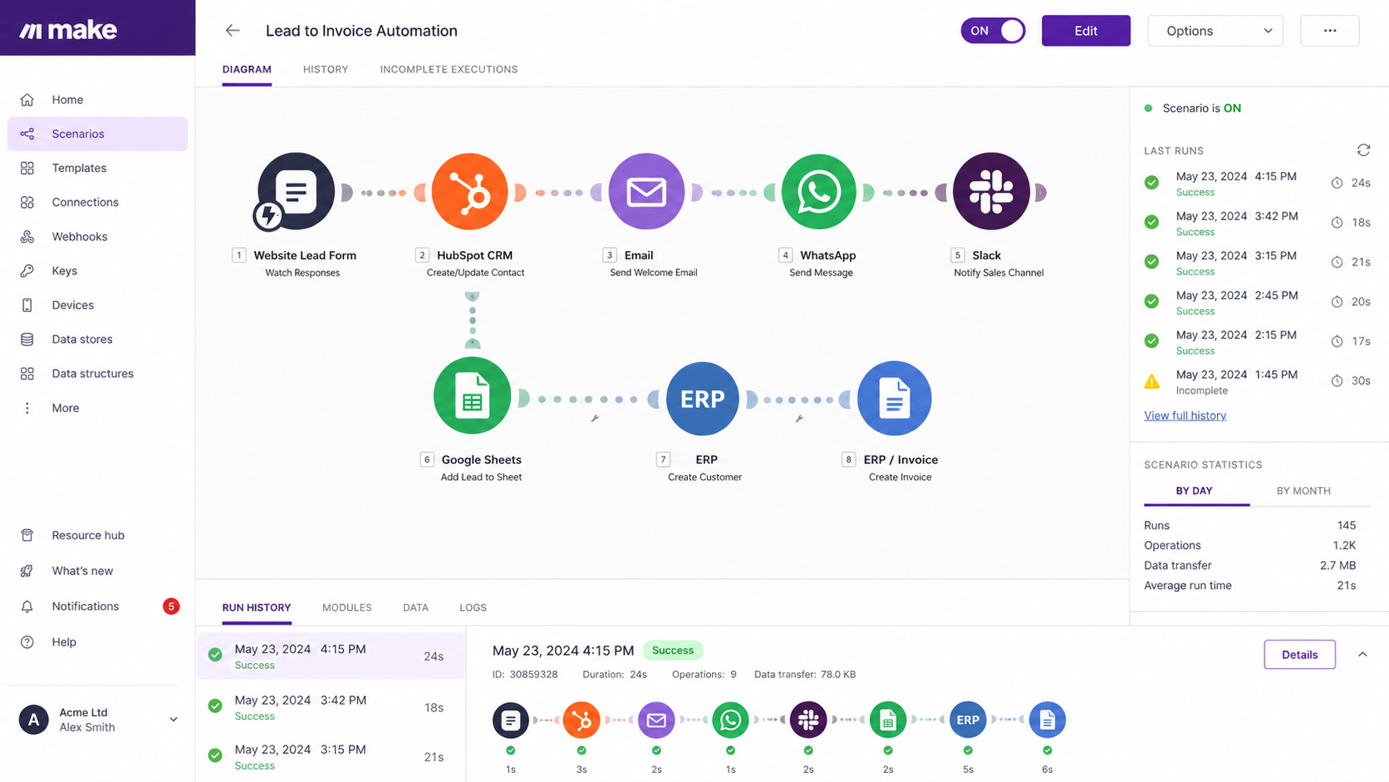Open the Resource hub sidebar item

(97, 535)
